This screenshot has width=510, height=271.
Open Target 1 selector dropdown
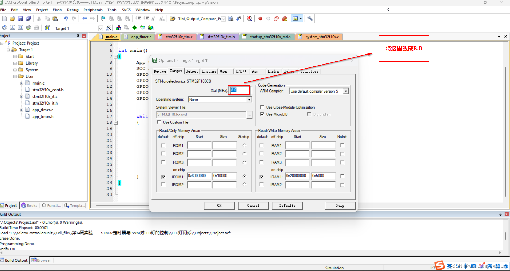tap(100, 28)
